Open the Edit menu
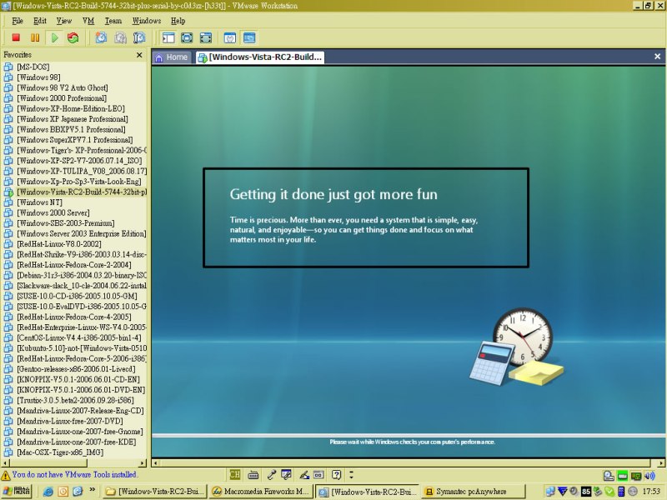Screen dimensions: 667x500 point(39,21)
